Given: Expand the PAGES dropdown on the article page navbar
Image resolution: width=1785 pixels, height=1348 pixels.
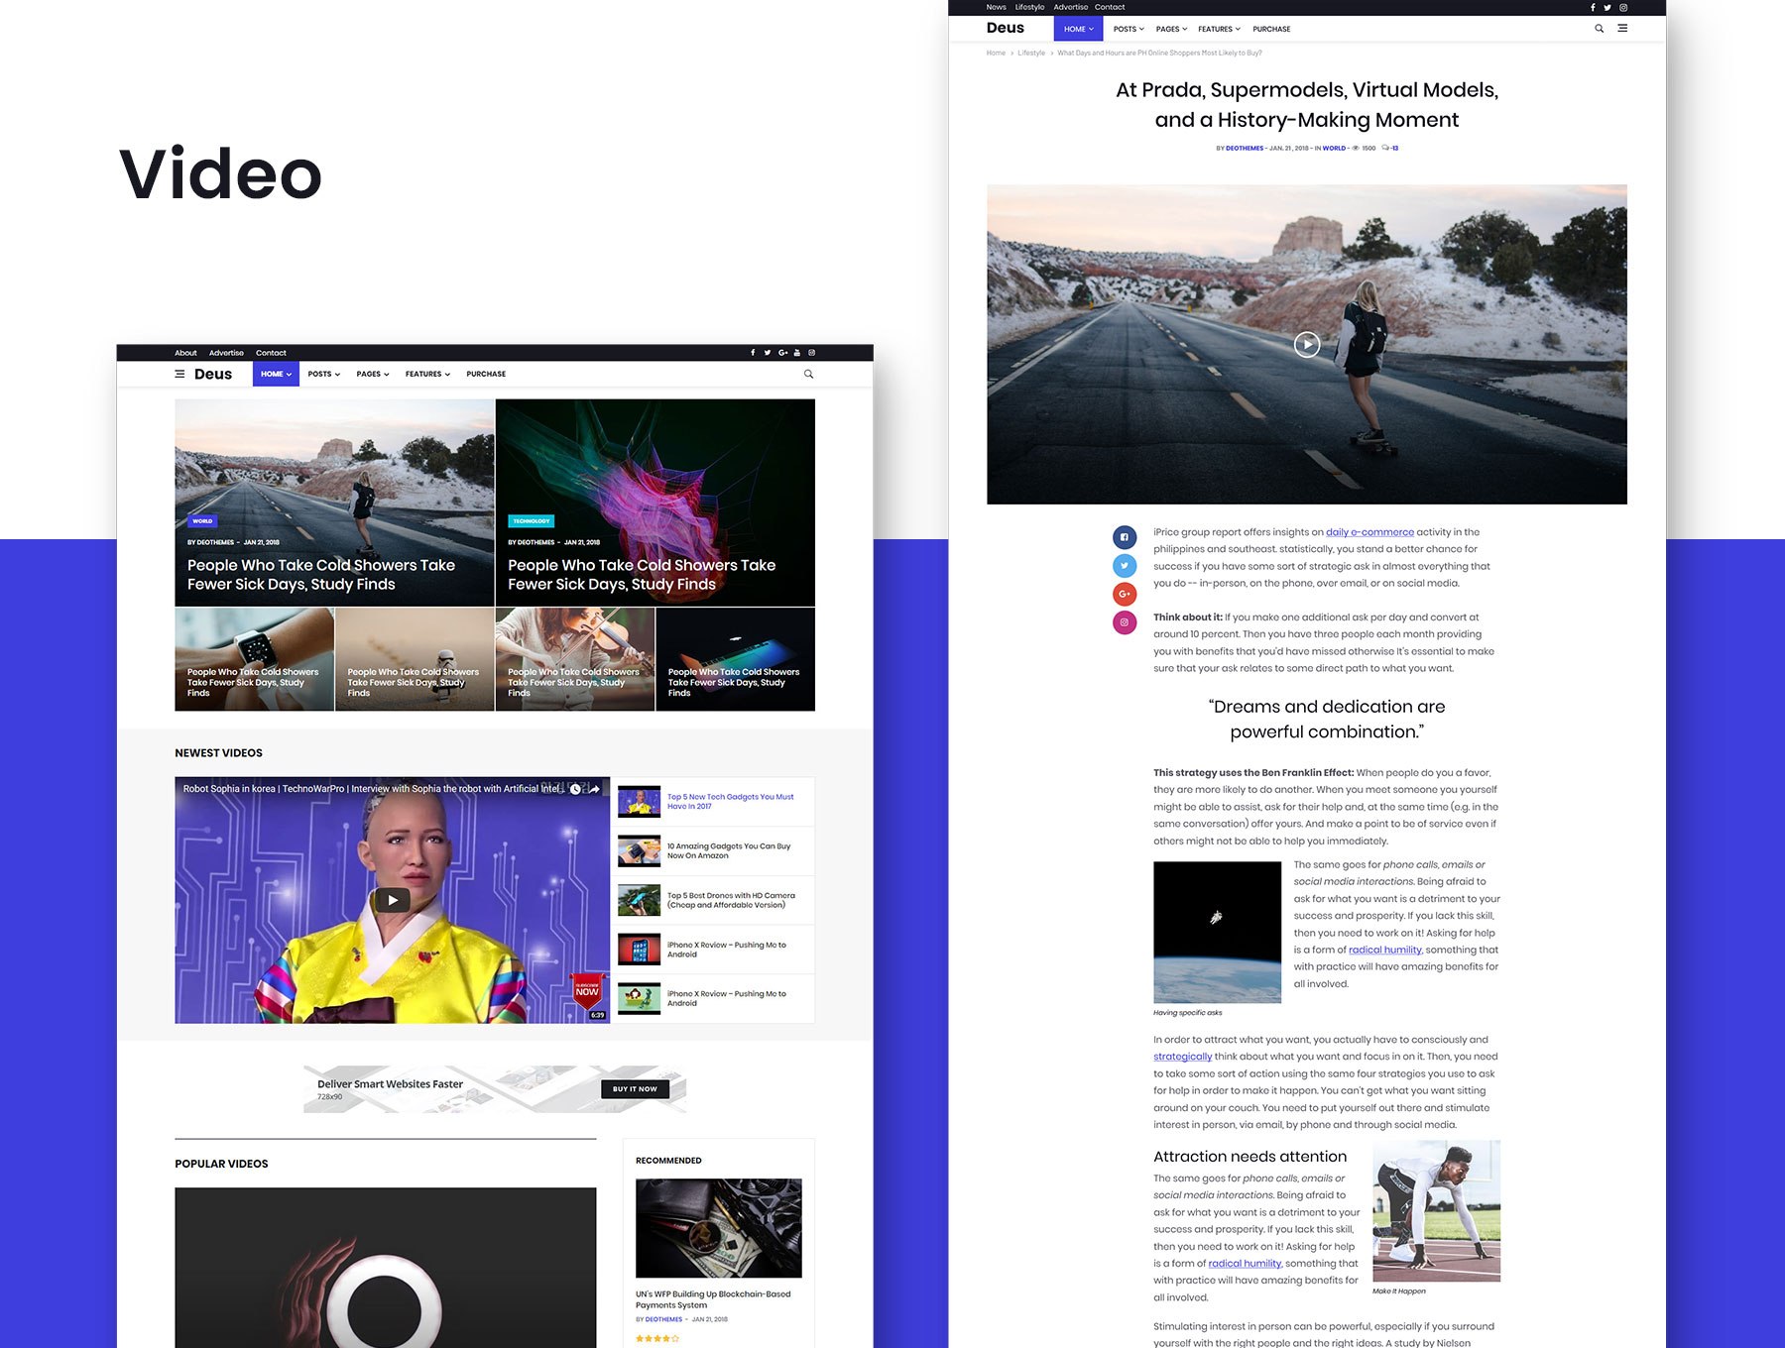Looking at the screenshot, I should coord(1170,29).
